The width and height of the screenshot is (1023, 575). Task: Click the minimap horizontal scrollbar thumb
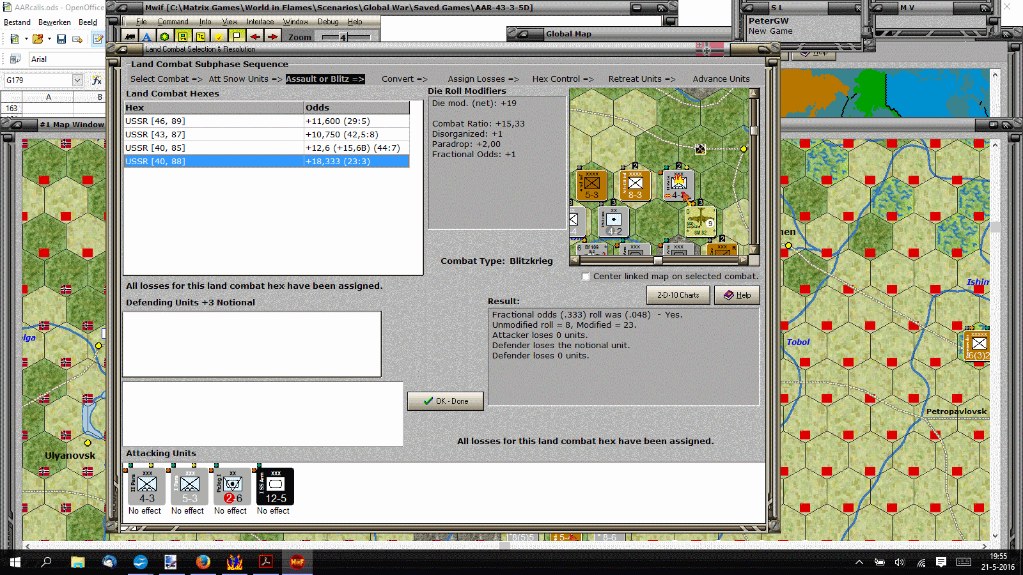click(x=658, y=261)
